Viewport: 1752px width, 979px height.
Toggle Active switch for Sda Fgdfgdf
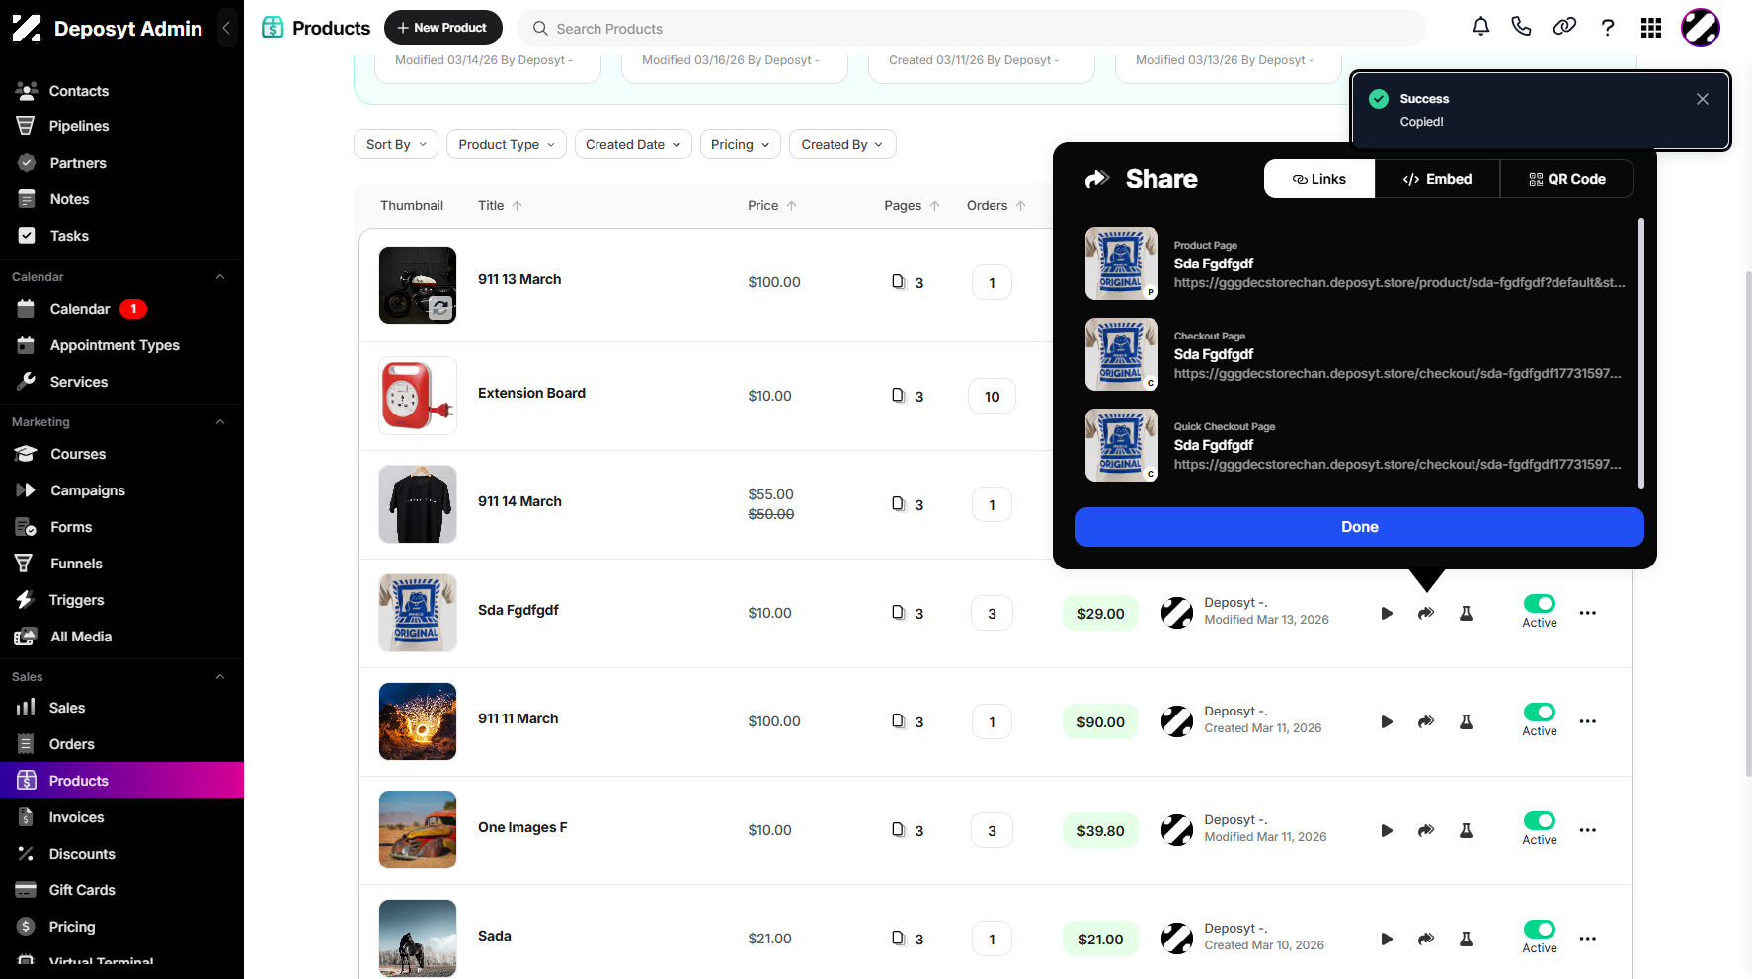click(x=1539, y=603)
